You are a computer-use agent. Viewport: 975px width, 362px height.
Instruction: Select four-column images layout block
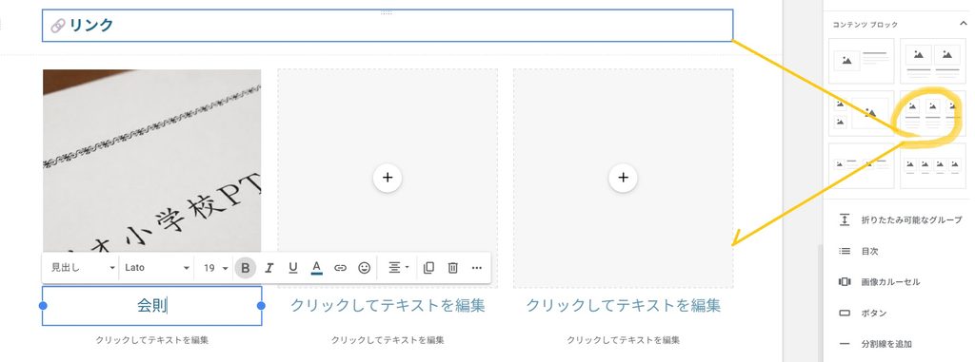pos(933,165)
